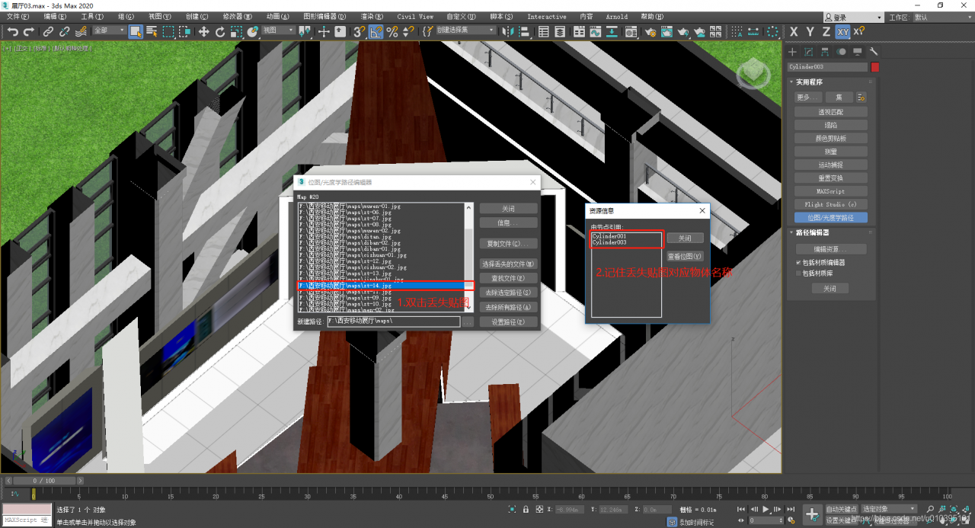Open the Utilities wrench tab
This screenshot has height=528, width=975.
click(874, 52)
